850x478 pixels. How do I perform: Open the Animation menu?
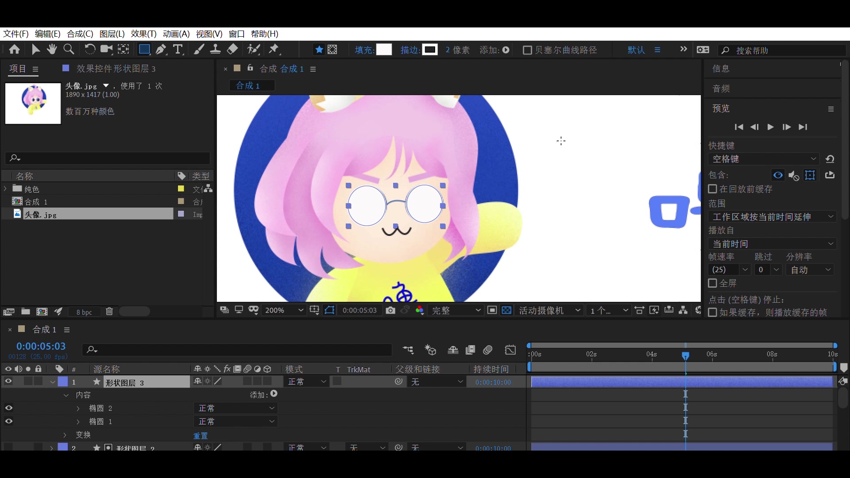point(176,34)
